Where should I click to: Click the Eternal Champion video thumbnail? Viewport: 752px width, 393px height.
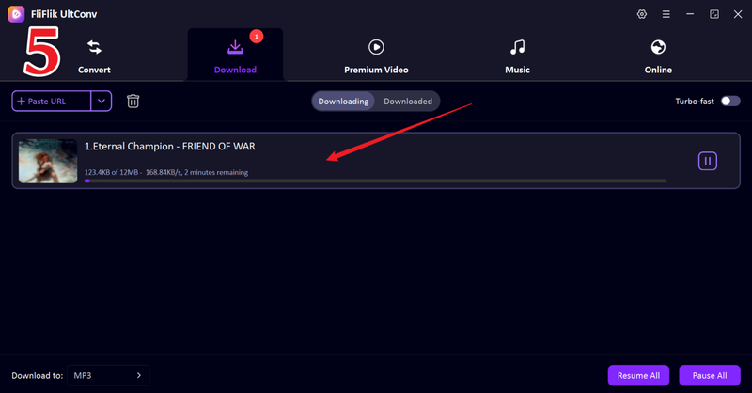click(x=48, y=161)
